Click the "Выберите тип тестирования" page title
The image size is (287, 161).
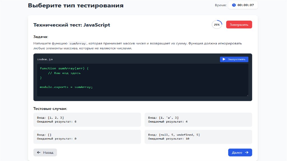click(76, 6)
